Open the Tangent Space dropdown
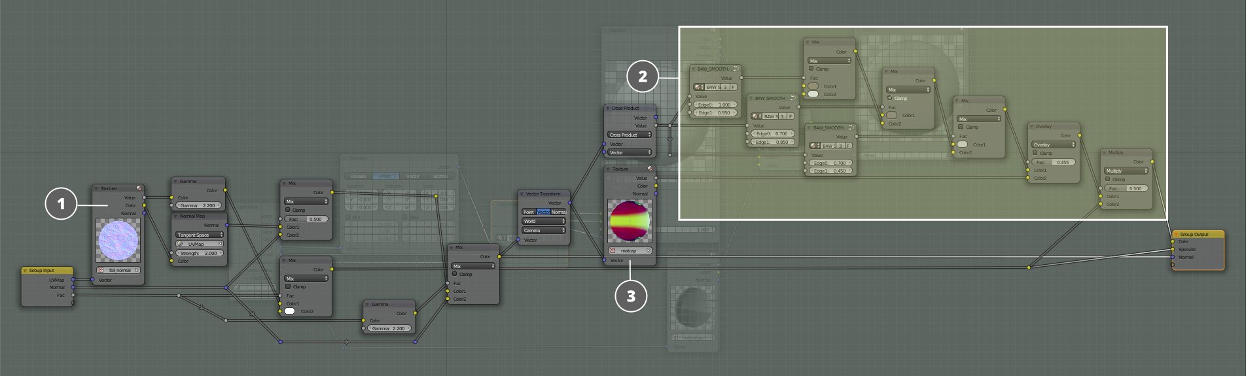The image size is (1246, 376). click(x=199, y=235)
